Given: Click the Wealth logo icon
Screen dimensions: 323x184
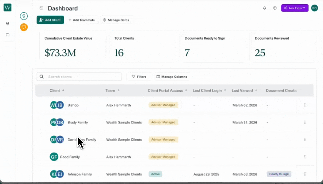Looking at the screenshot, I should 7,8.
